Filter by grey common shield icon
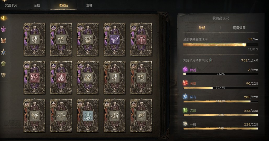The image size is (269, 141). pyautogui.click(x=3, y=75)
